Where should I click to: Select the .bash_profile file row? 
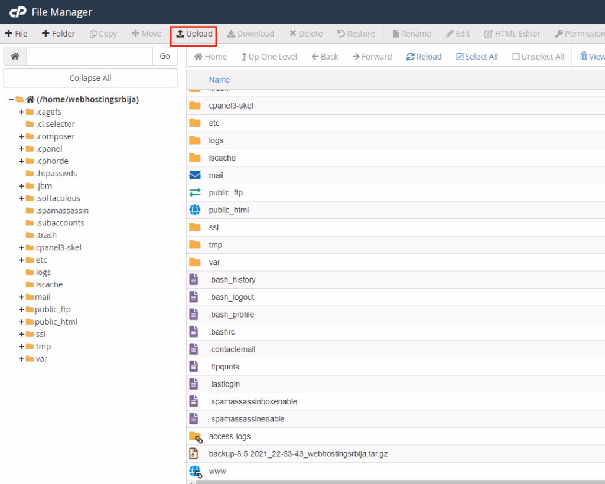pos(395,315)
